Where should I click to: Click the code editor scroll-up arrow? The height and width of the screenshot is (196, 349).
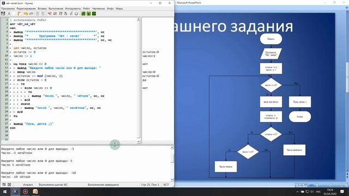pyautogui.click(x=139, y=20)
